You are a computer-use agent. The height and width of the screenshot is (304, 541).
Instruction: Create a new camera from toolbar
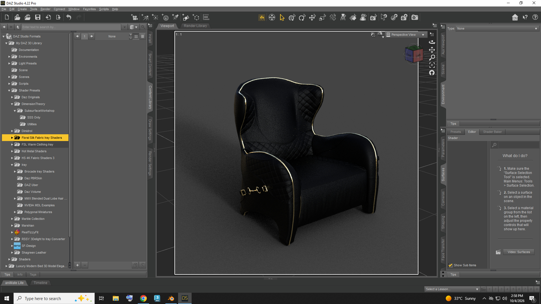(x=134, y=17)
